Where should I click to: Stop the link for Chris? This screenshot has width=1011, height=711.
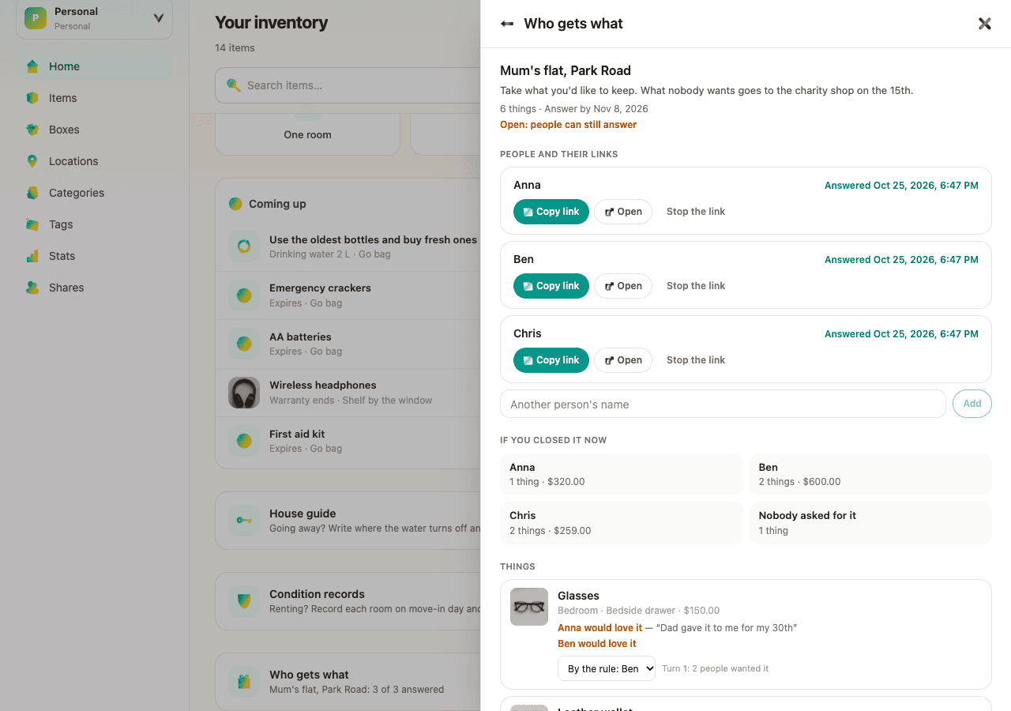[x=696, y=360]
